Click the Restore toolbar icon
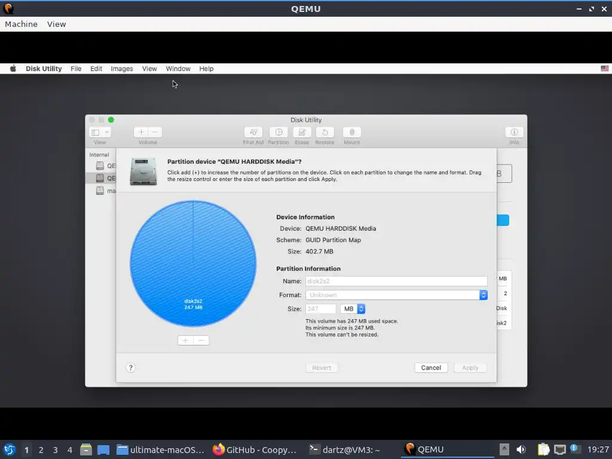The image size is (612, 459). (325, 132)
